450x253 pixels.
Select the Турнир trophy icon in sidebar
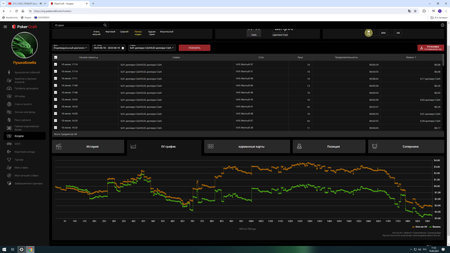point(9,160)
